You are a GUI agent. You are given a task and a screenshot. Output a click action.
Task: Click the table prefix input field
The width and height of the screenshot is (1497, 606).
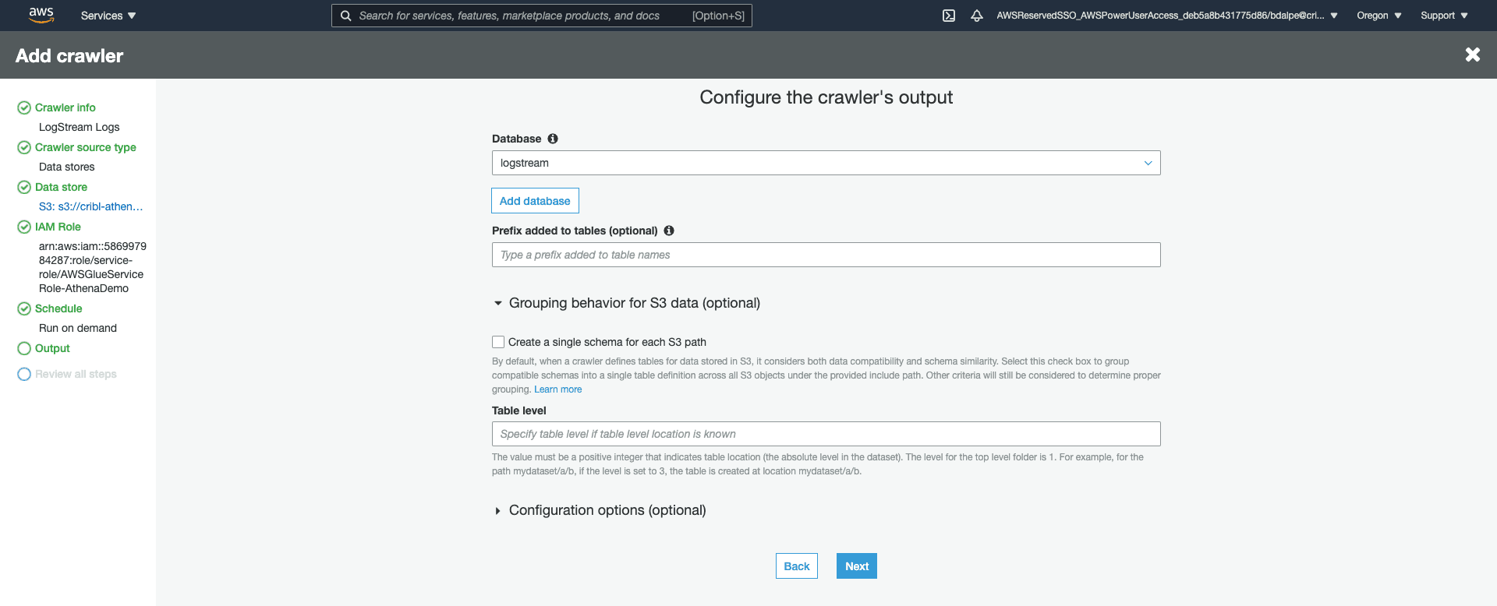click(826, 255)
